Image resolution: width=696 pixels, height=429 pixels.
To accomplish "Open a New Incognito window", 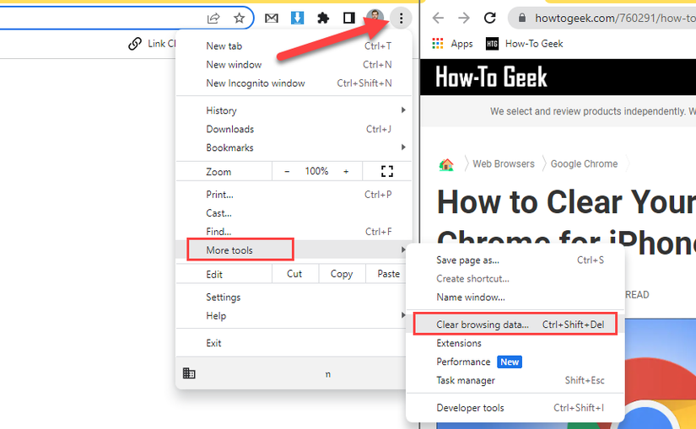I will tap(294, 83).
